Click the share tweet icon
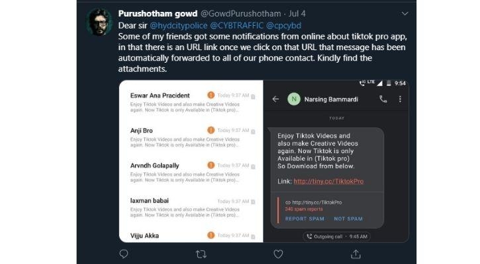This screenshot has width=480, height=264. click(x=356, y=253)
